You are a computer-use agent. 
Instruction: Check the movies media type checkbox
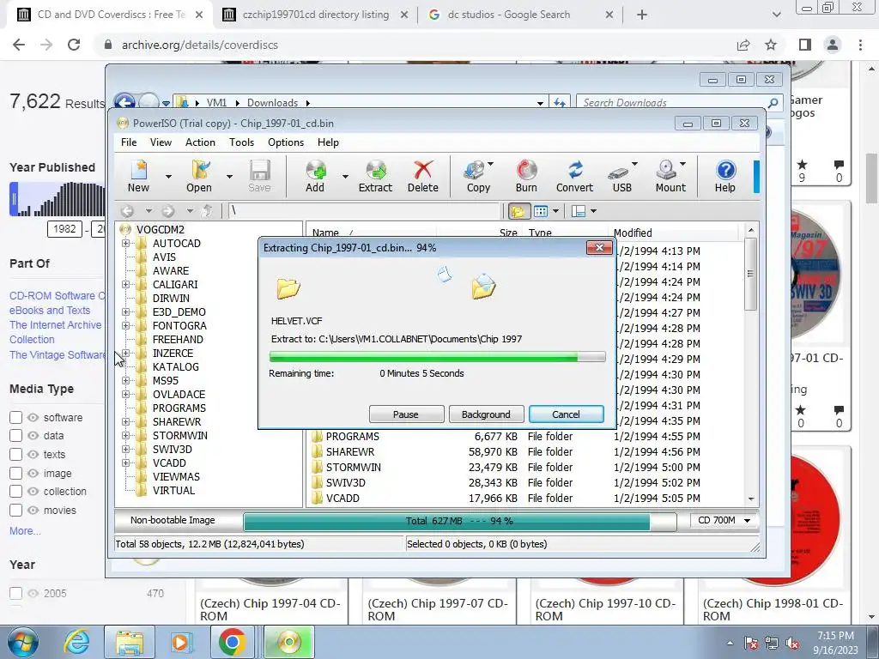[x=15, y=511]
